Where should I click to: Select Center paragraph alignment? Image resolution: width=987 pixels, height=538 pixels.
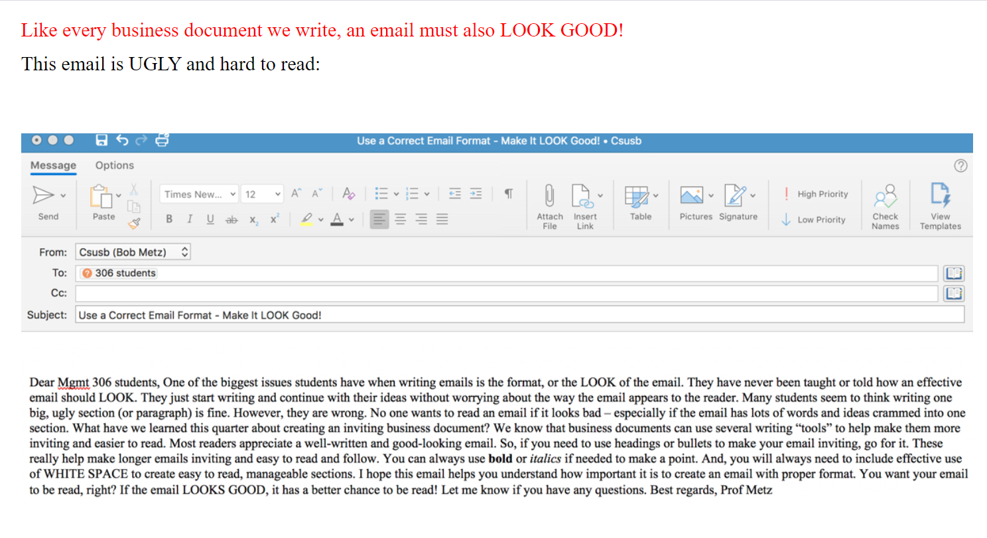pyautogui.click(x=401, y=219)
